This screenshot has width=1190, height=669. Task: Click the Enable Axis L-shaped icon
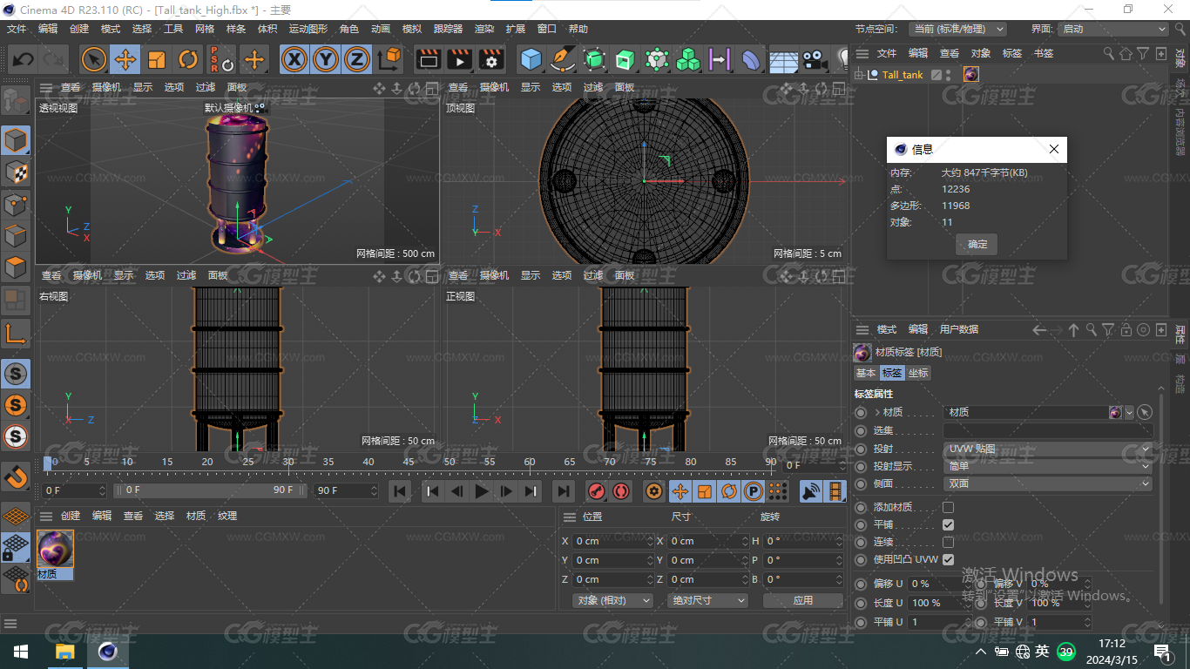click(16, 333)
